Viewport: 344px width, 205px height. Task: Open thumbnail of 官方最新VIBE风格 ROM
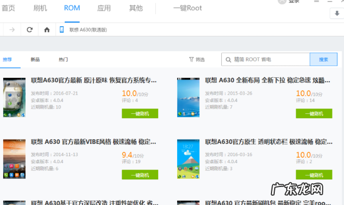(14, 159)
